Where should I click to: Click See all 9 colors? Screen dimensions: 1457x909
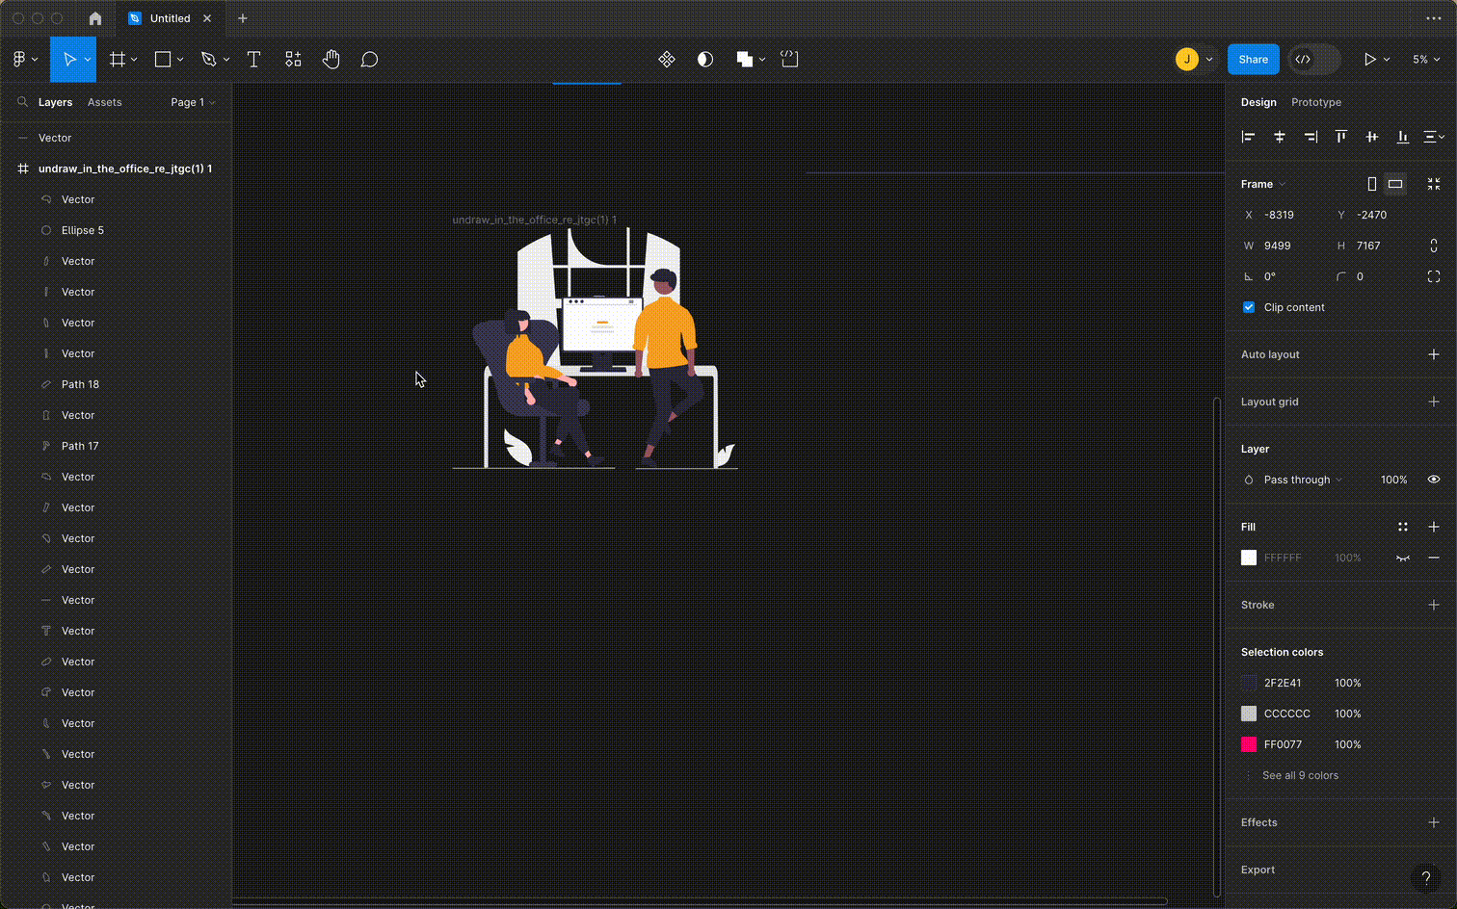tap(1300, 775)
